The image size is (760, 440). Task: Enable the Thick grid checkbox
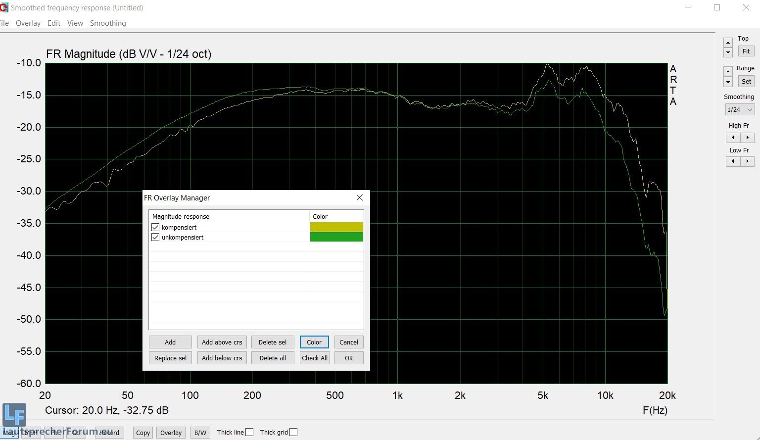tap(293, 432)
